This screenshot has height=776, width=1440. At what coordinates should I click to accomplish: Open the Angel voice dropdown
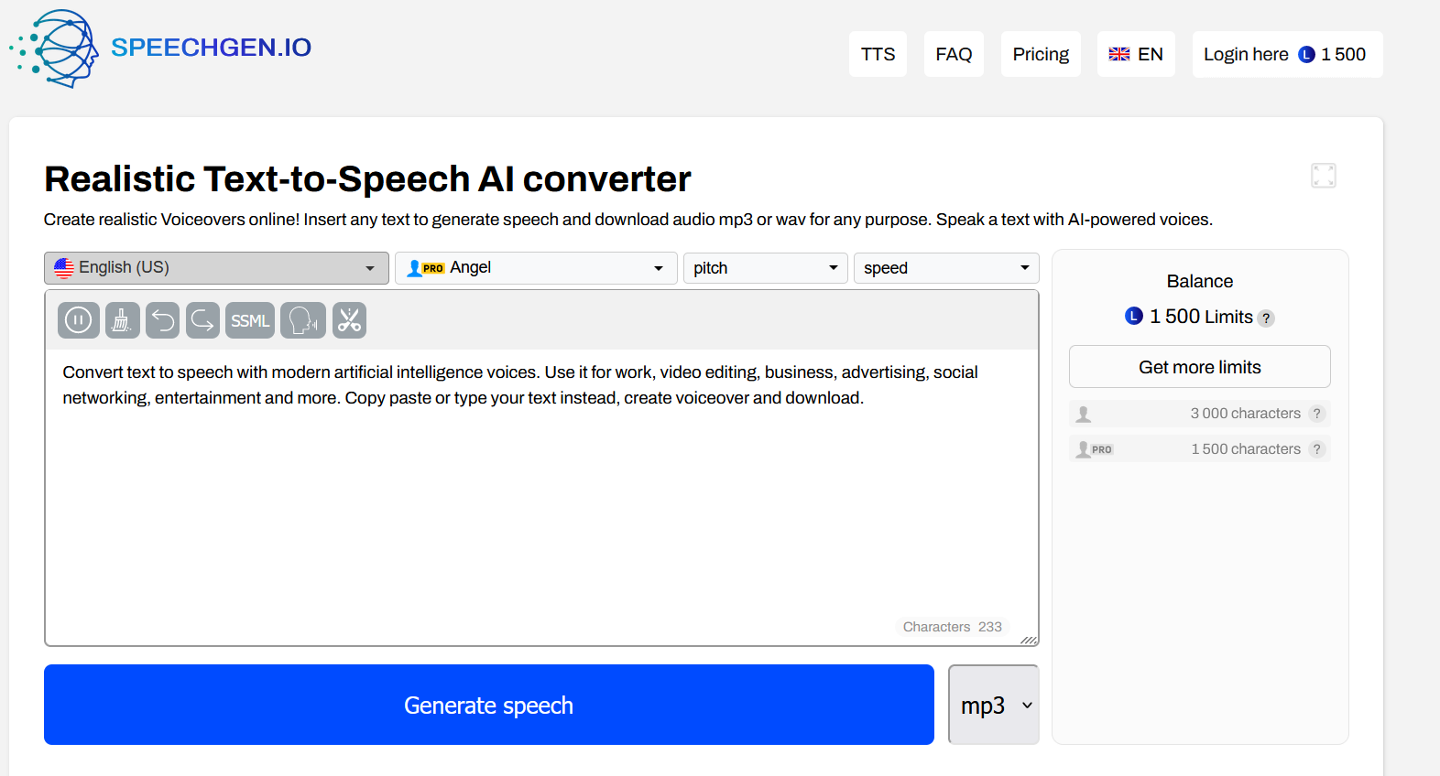coord(536,268)
